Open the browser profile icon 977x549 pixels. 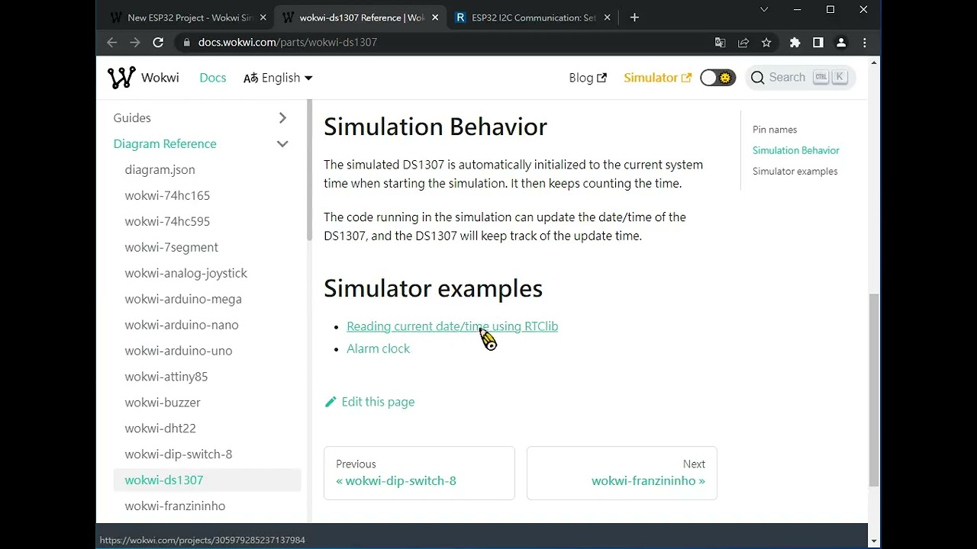point(841,43)
